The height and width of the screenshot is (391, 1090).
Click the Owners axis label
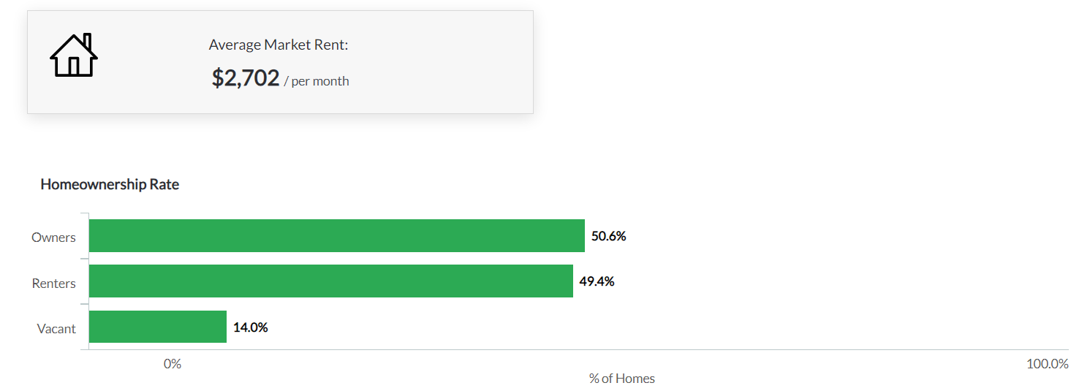pos(53,238)
